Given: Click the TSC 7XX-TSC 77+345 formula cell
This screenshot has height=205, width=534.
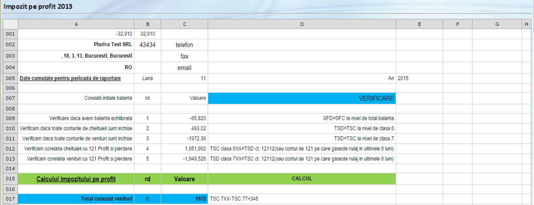Looking at the screenshot, I should [x=302, y=198].
